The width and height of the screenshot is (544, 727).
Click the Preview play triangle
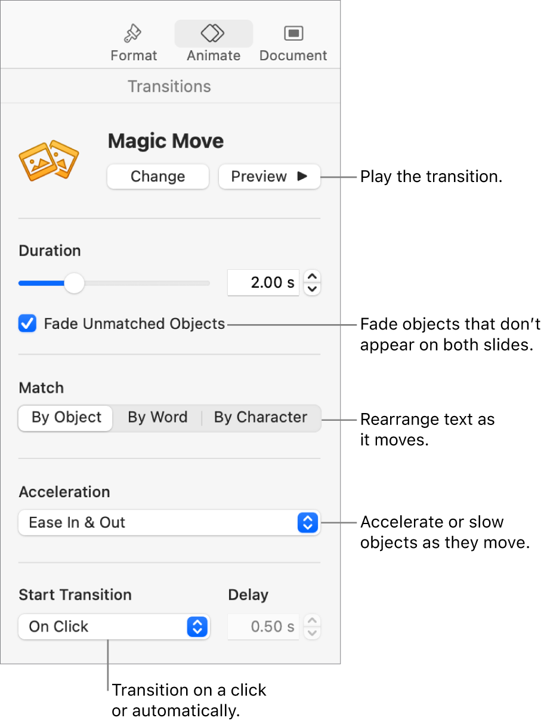click(x=302, y=177)
